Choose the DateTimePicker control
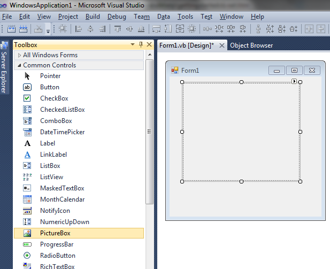This screenshot has height=269, width=330. click(x=62, y=132)
